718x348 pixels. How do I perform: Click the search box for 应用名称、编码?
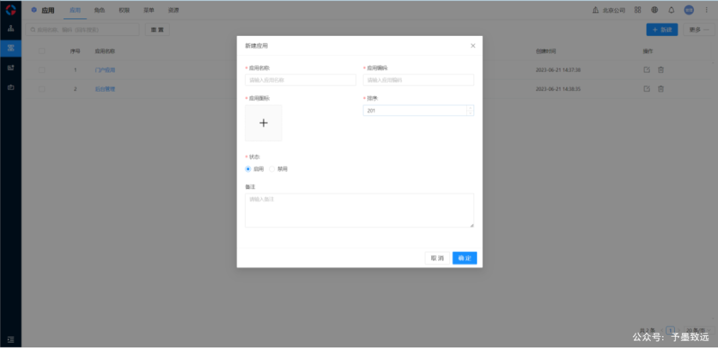(82, 30)
